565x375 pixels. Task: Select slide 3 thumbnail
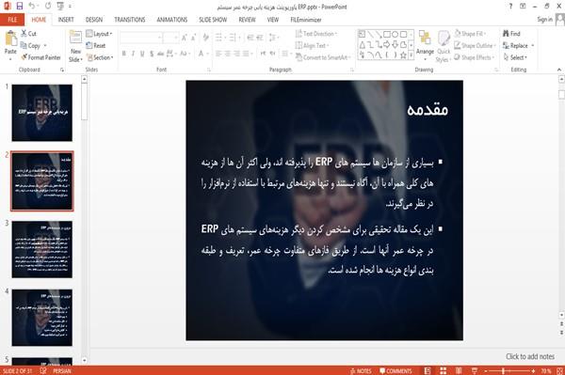[x=42, y=249]
